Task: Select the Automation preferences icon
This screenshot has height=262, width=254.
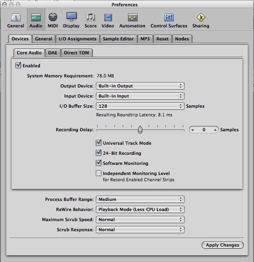Action: click(132, 17)
